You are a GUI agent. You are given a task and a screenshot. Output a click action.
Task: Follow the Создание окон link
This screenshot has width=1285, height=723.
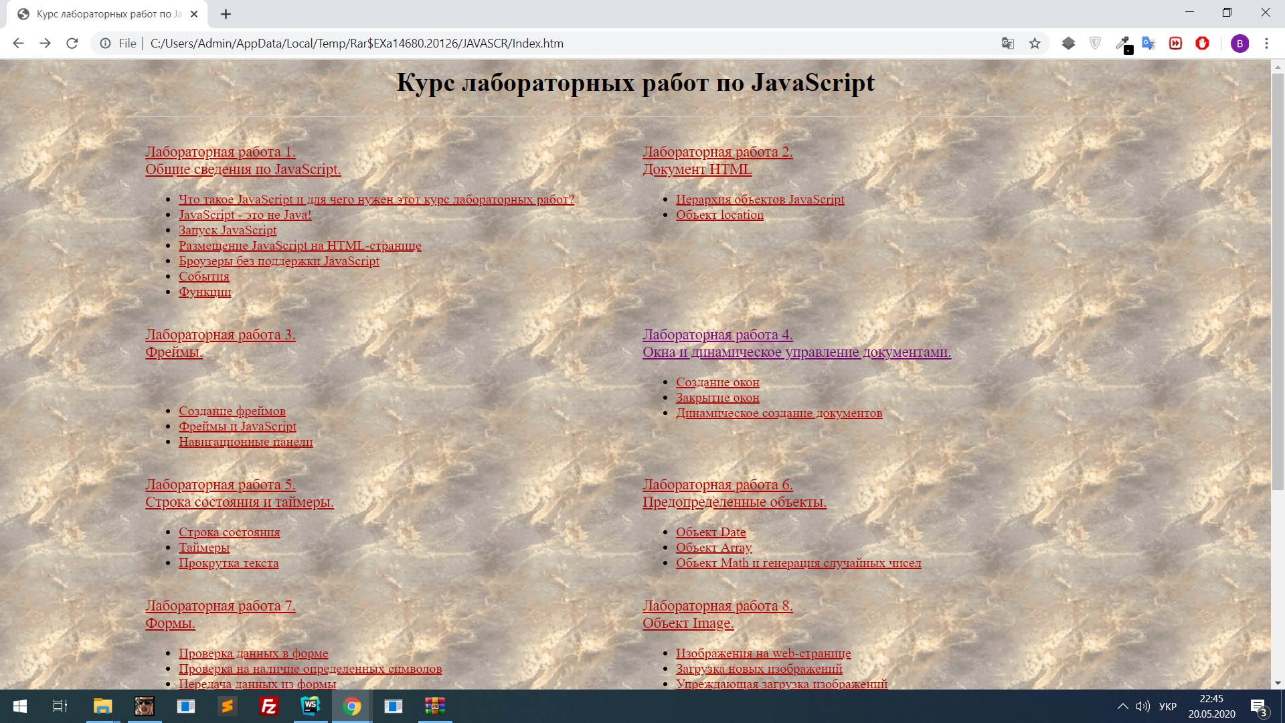pos(717,382)
